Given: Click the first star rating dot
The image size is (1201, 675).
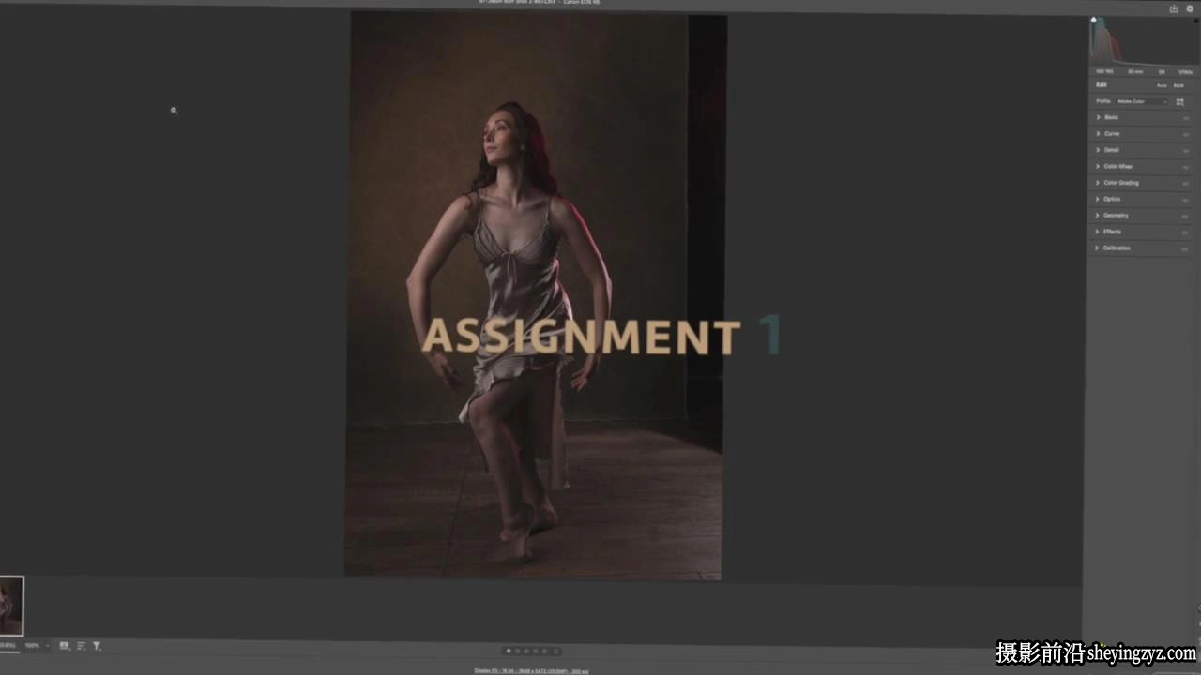Looking at the screenshot, I should tap(509, 651).
